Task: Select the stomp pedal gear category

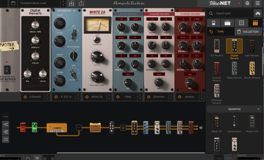Action: 213,23
